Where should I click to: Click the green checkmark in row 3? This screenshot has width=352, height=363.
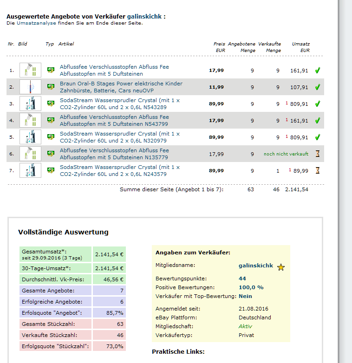point(318,104)
